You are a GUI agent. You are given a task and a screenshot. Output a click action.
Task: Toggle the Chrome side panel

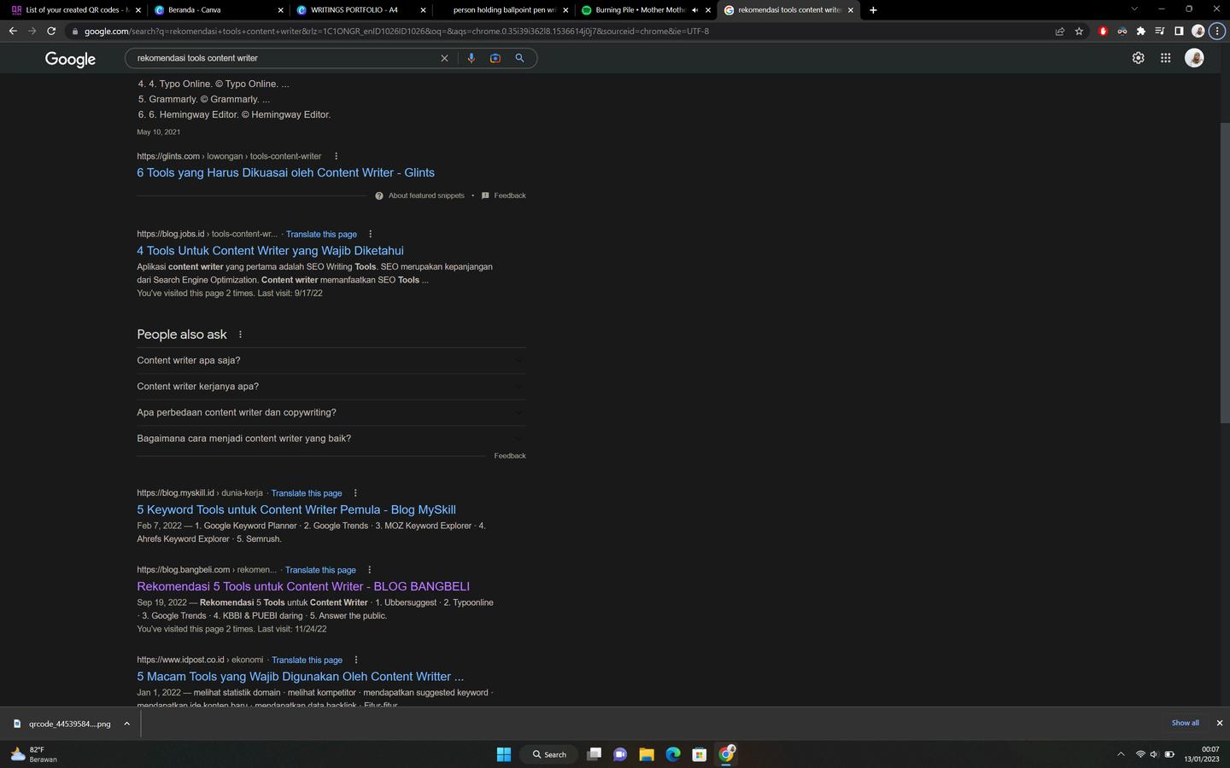click(1179, 31)
